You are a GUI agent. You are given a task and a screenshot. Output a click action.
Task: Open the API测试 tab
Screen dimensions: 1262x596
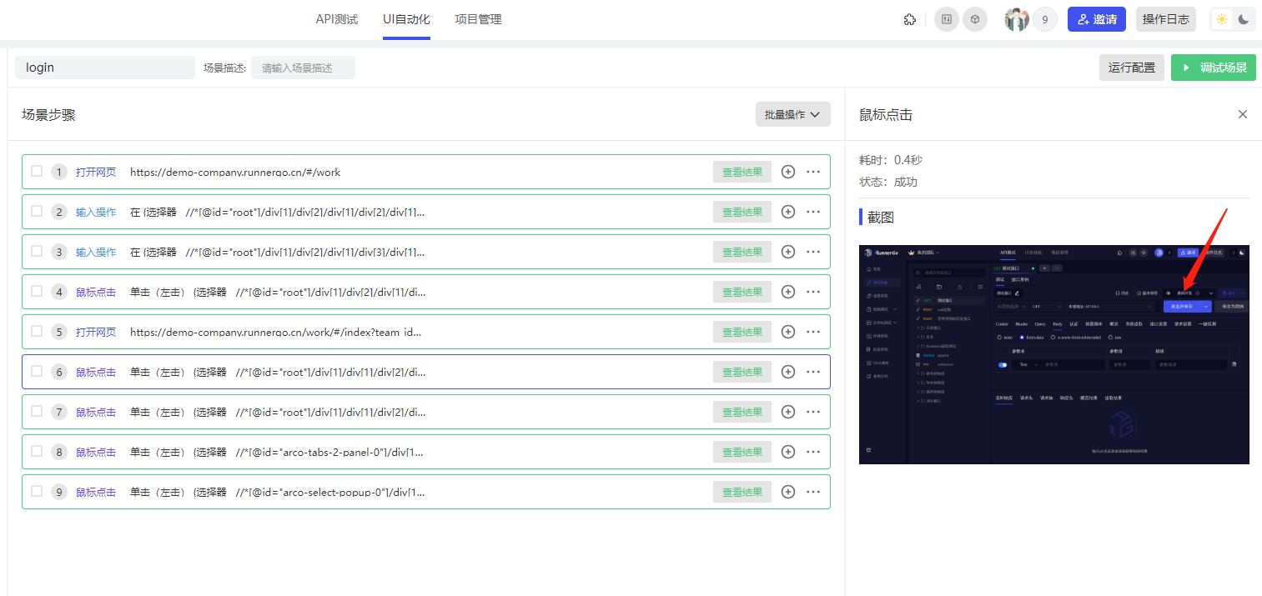coord(337,19)
